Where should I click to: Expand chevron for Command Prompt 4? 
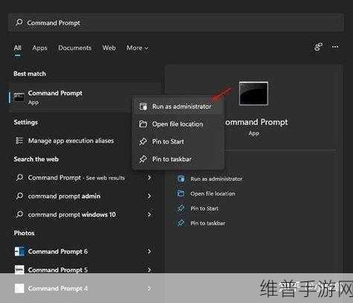[x=149, y=288]
